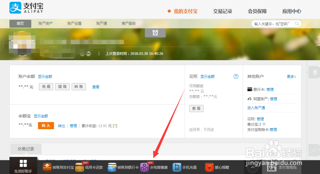Viewport: 320px width, 174px height.
Task: Click the Alipay logo
Action: click(26, 8)
